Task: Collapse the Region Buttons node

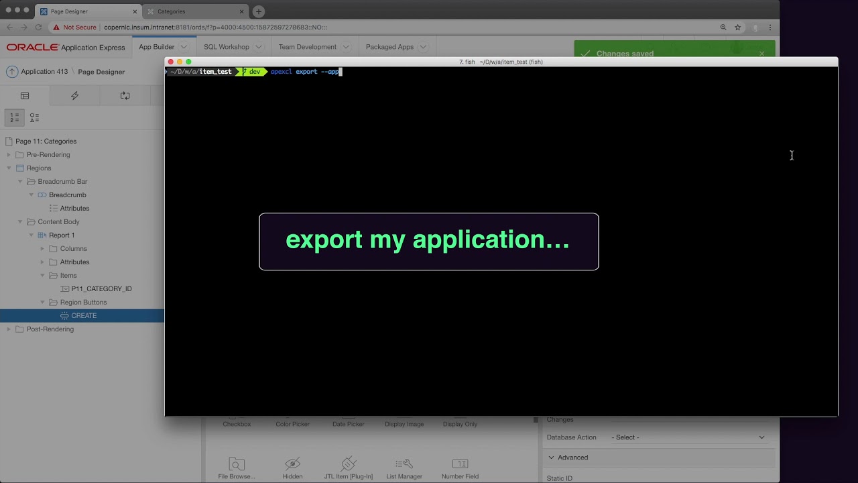Action: pos(42,303)
